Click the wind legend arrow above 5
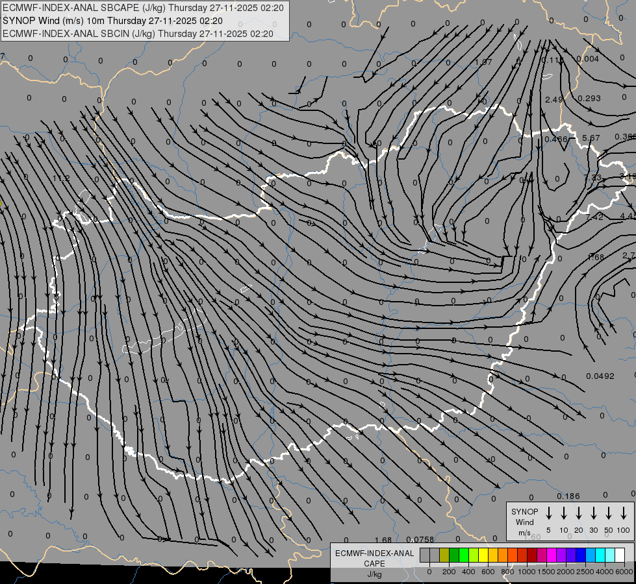This screenshot has width=636, height=584. (x=548, y=513)
